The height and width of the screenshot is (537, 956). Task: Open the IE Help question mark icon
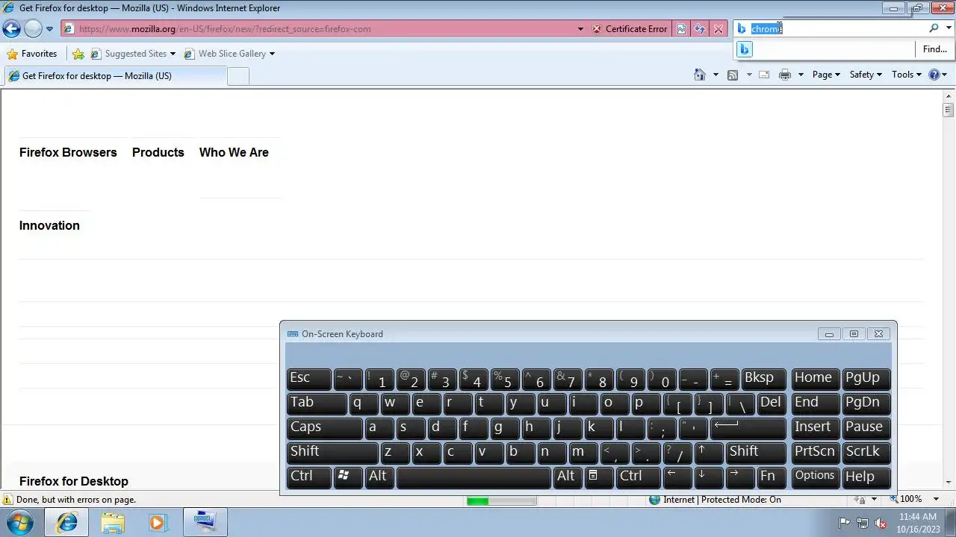[x=934, y=75]
